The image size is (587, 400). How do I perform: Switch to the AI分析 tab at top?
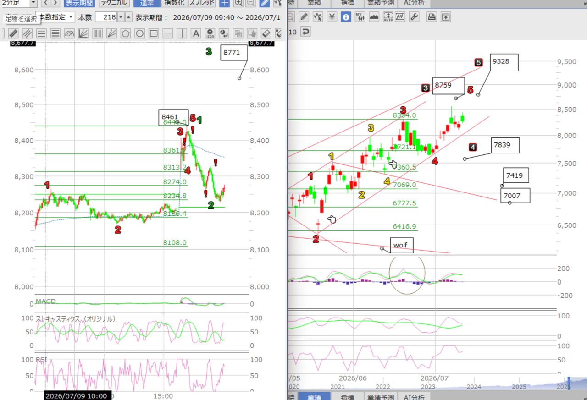pos(414,3)
